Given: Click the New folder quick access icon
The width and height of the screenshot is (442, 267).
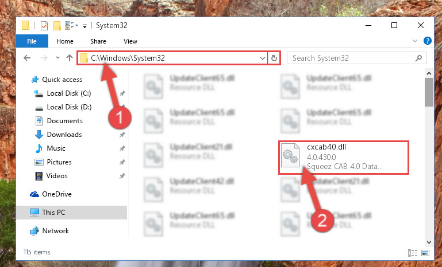Looking at the screenshot, I should coord(57,26).
